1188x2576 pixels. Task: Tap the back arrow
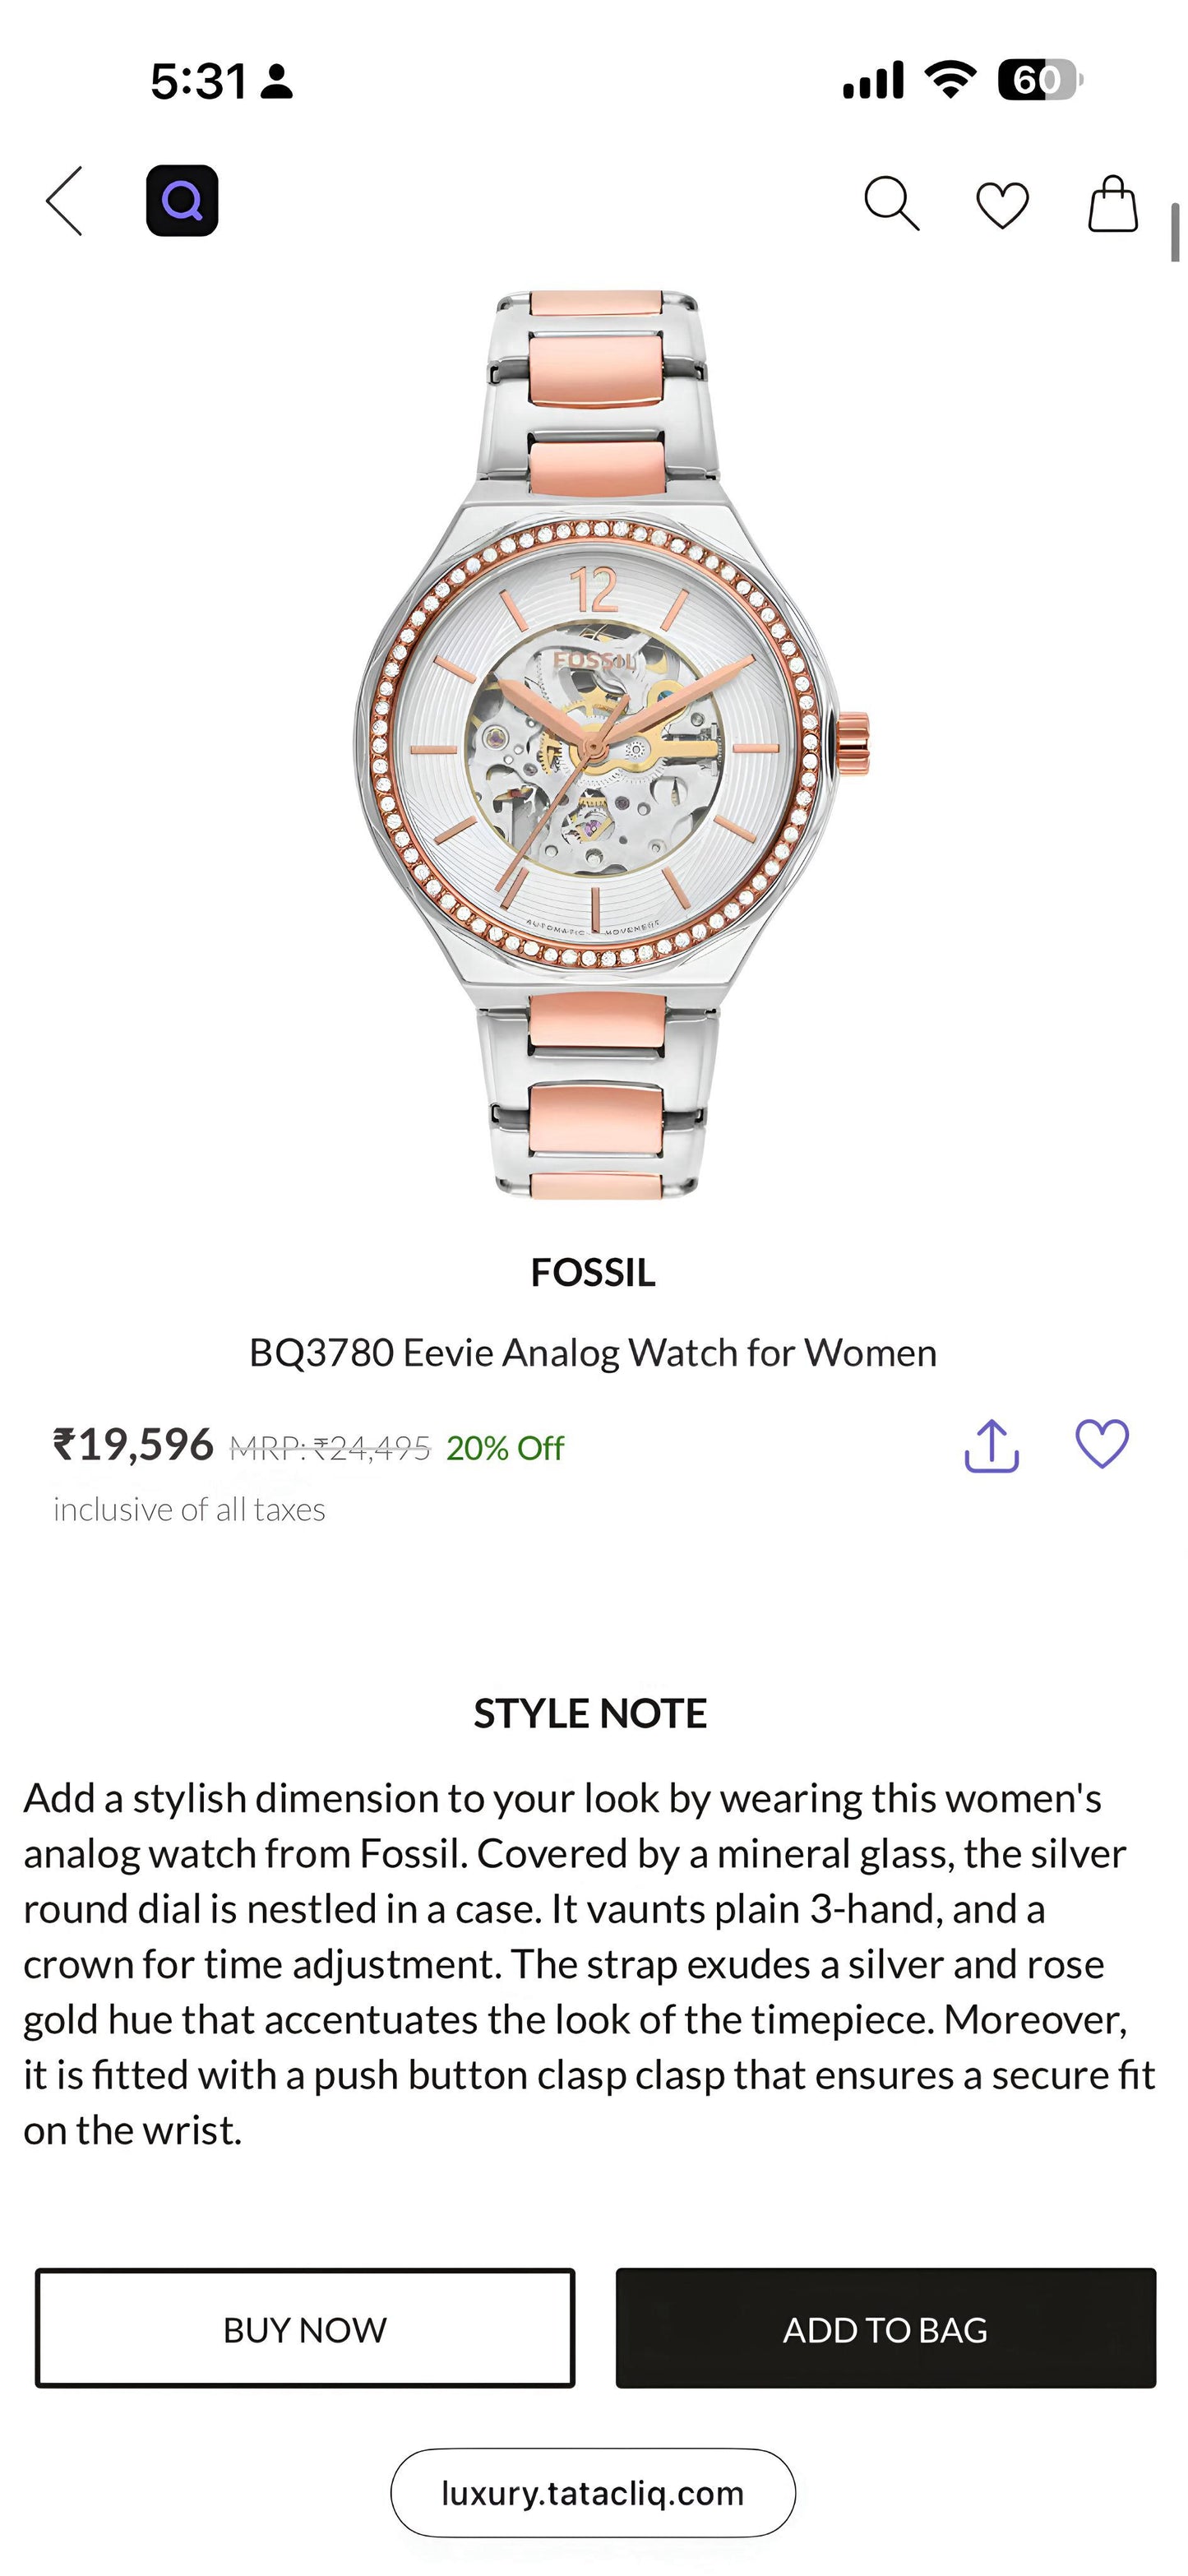coord(65,201)
